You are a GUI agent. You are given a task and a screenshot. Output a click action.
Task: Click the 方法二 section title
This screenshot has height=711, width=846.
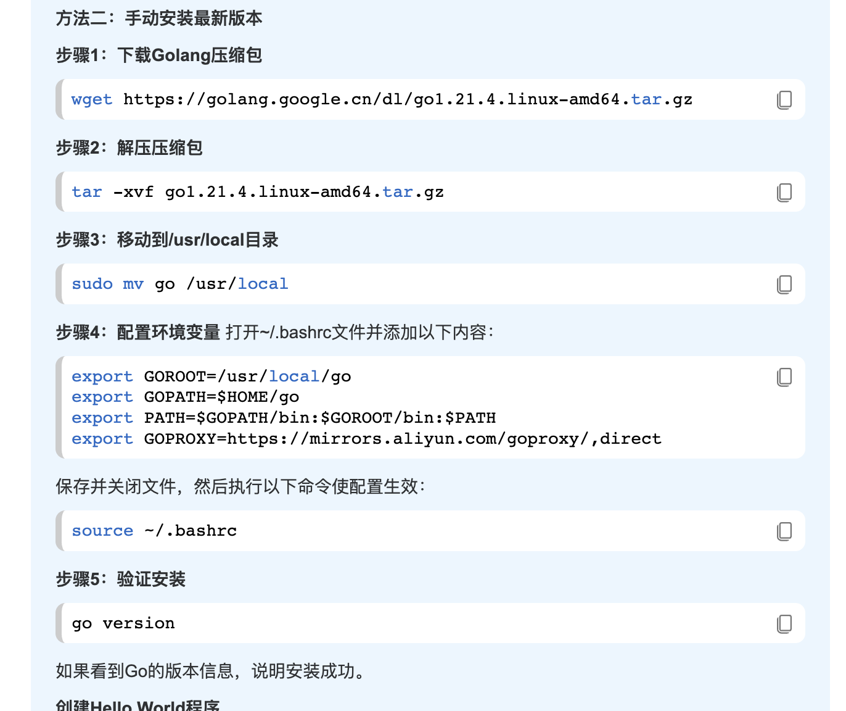[158, 19]
